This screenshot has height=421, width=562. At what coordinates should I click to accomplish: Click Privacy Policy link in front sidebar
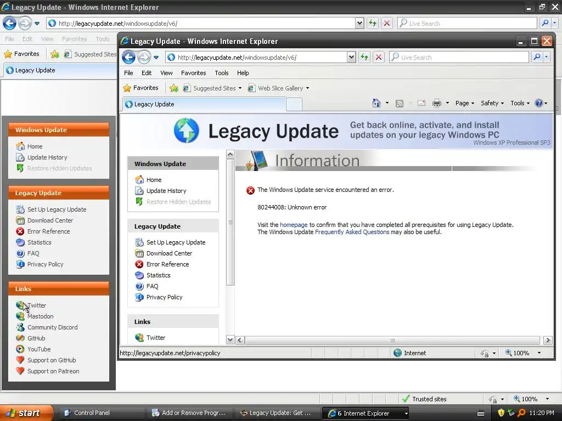point(165,297)
